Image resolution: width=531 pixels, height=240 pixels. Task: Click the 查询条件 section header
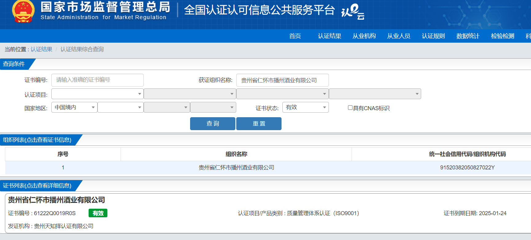click(14, 64)
